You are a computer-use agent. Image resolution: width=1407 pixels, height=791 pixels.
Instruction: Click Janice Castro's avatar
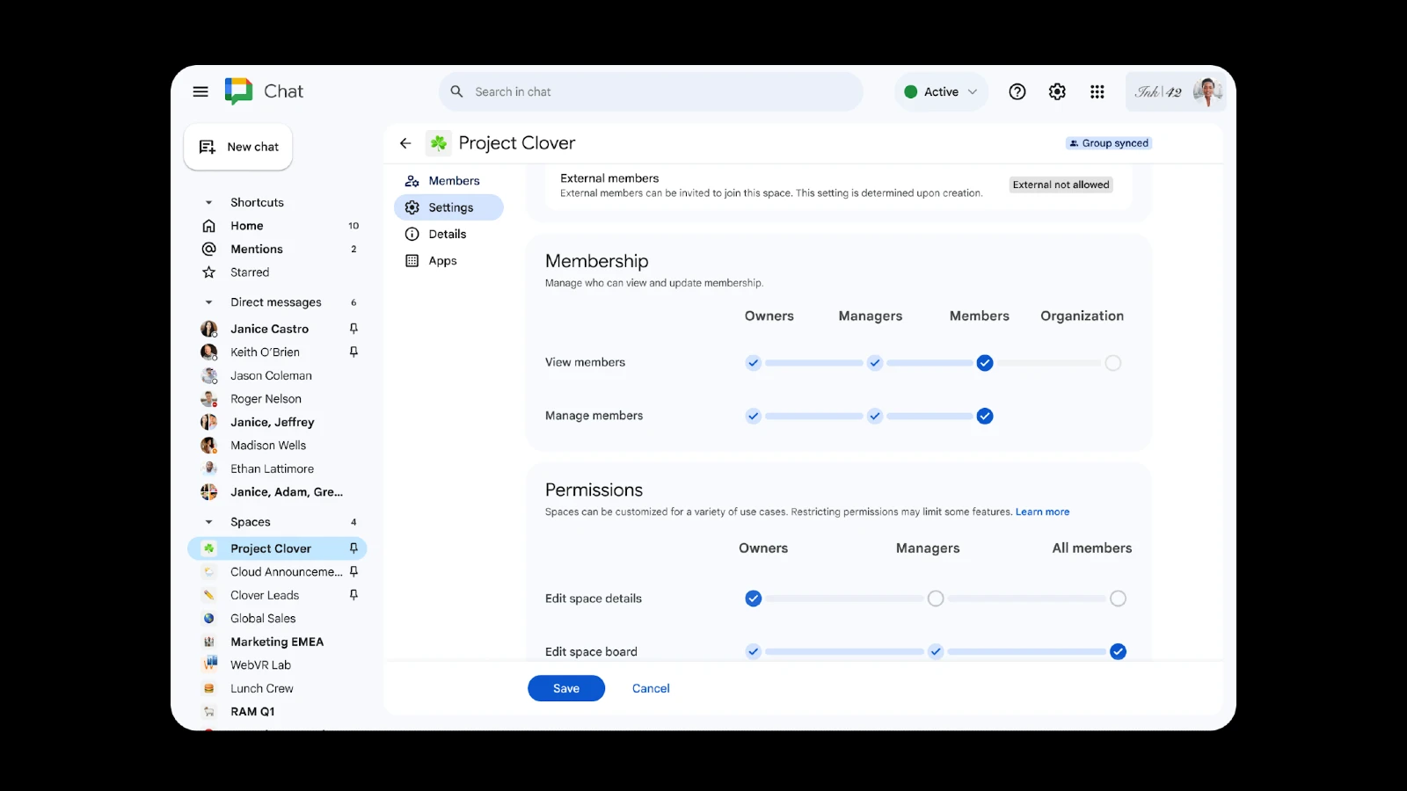[x=209, y=329]
